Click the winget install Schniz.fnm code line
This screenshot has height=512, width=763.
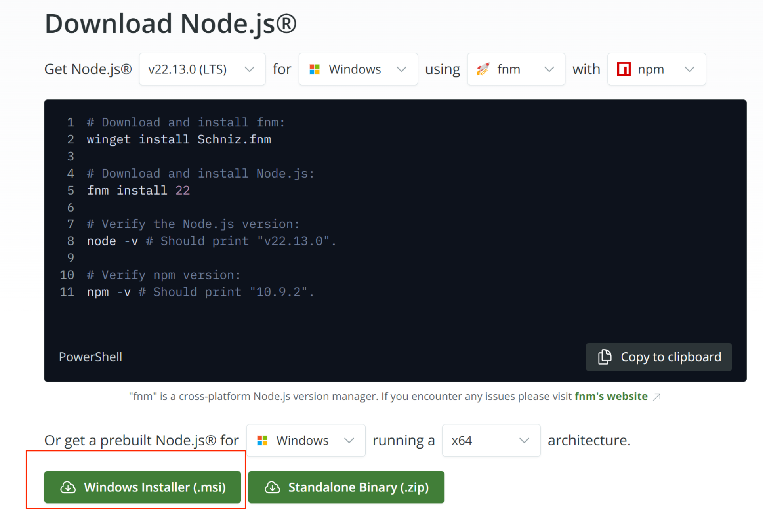coord(179,139)
